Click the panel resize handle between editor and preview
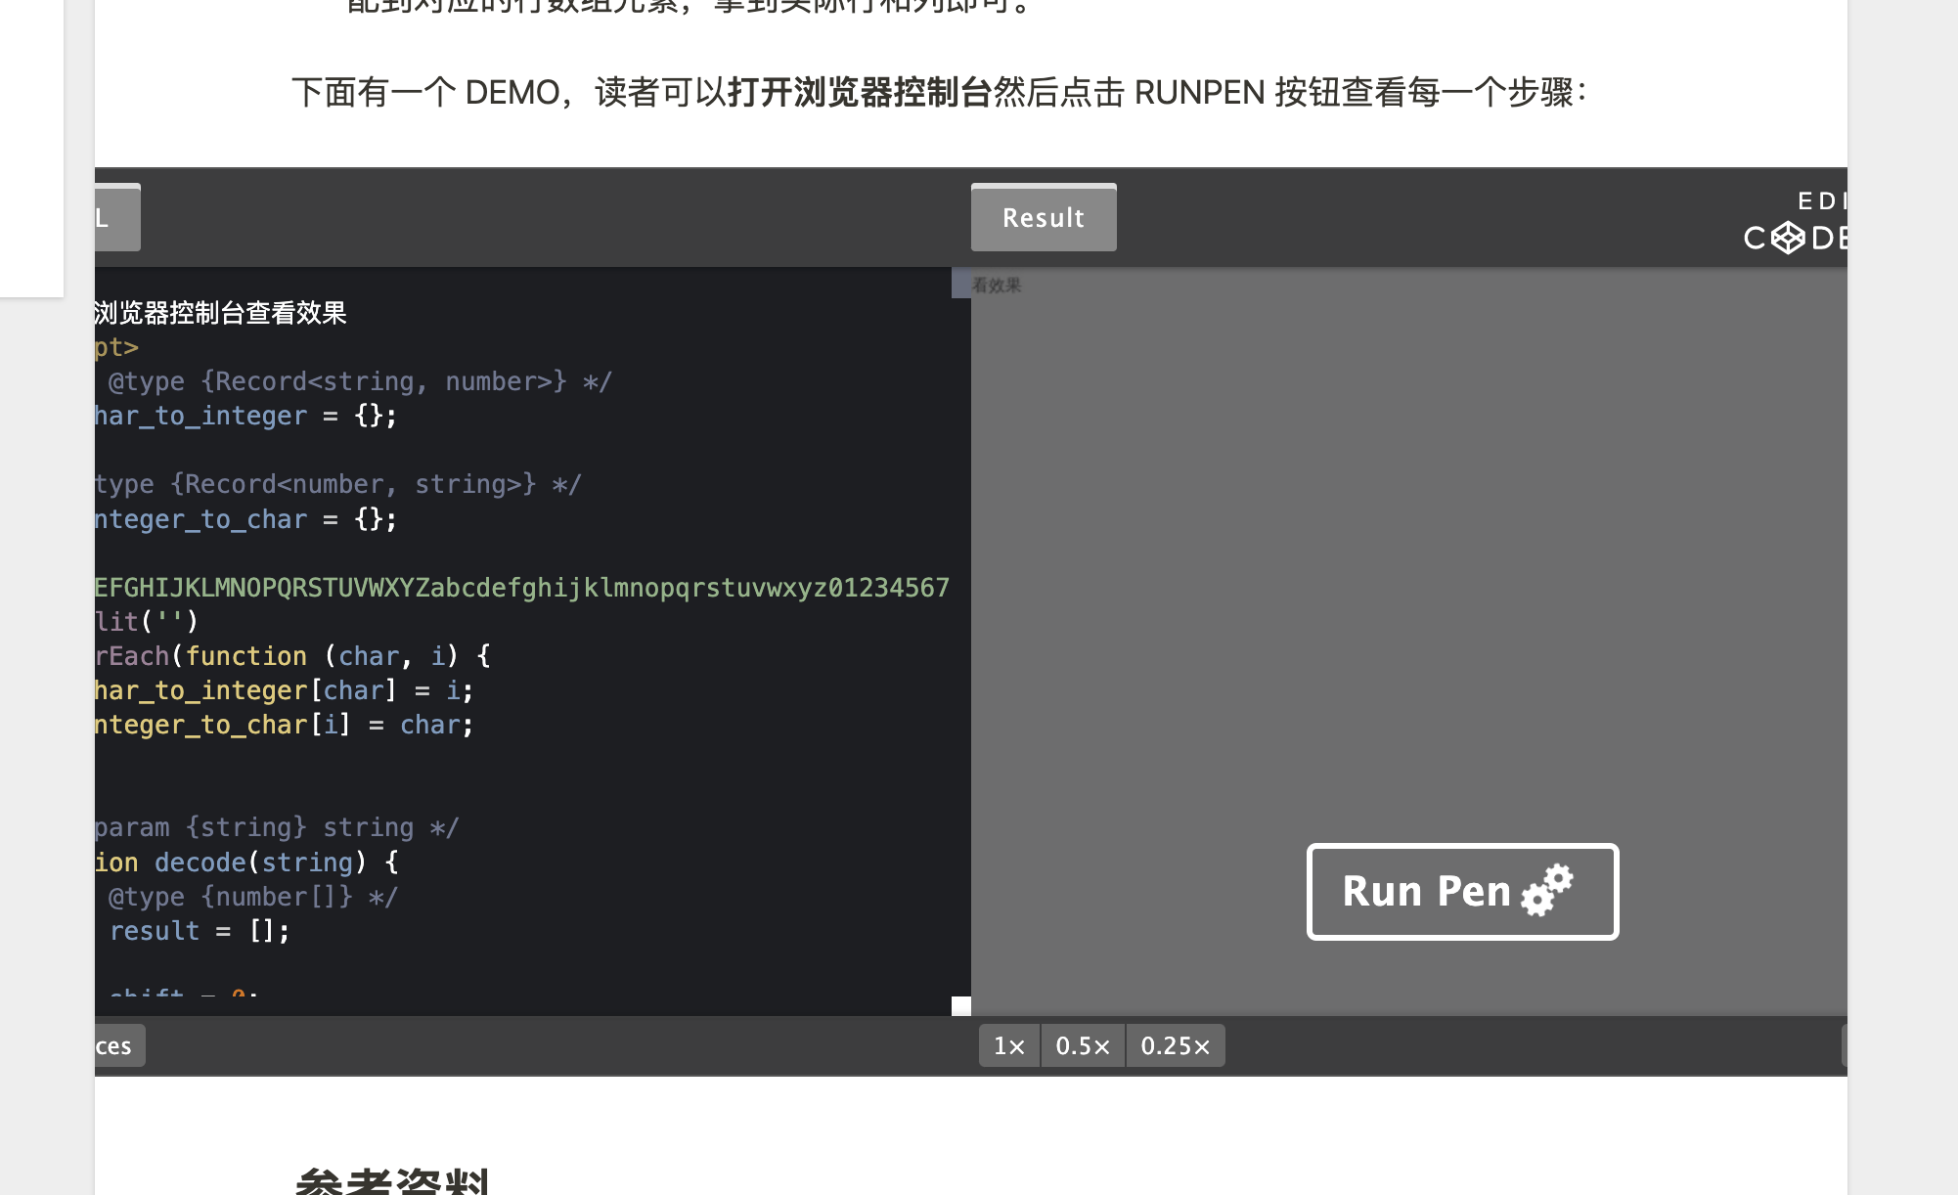Viewport: 1958px width, 1195px height. click(x=961, y=1005)
